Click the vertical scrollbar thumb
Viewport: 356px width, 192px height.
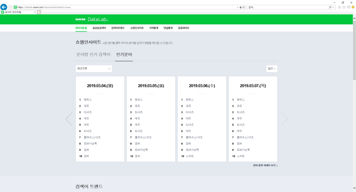(x=354, y=50)
